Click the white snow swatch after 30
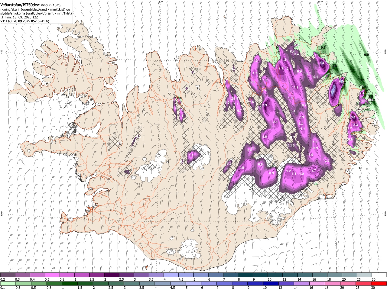The width and height of the screenshot is (387, 290). 379,275
